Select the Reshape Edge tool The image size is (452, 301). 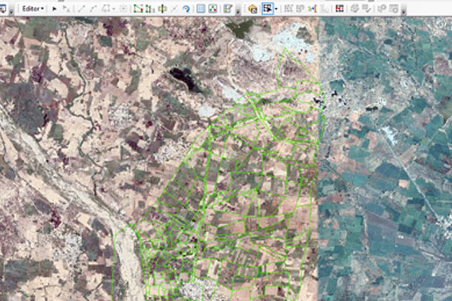tap(300, 8)
